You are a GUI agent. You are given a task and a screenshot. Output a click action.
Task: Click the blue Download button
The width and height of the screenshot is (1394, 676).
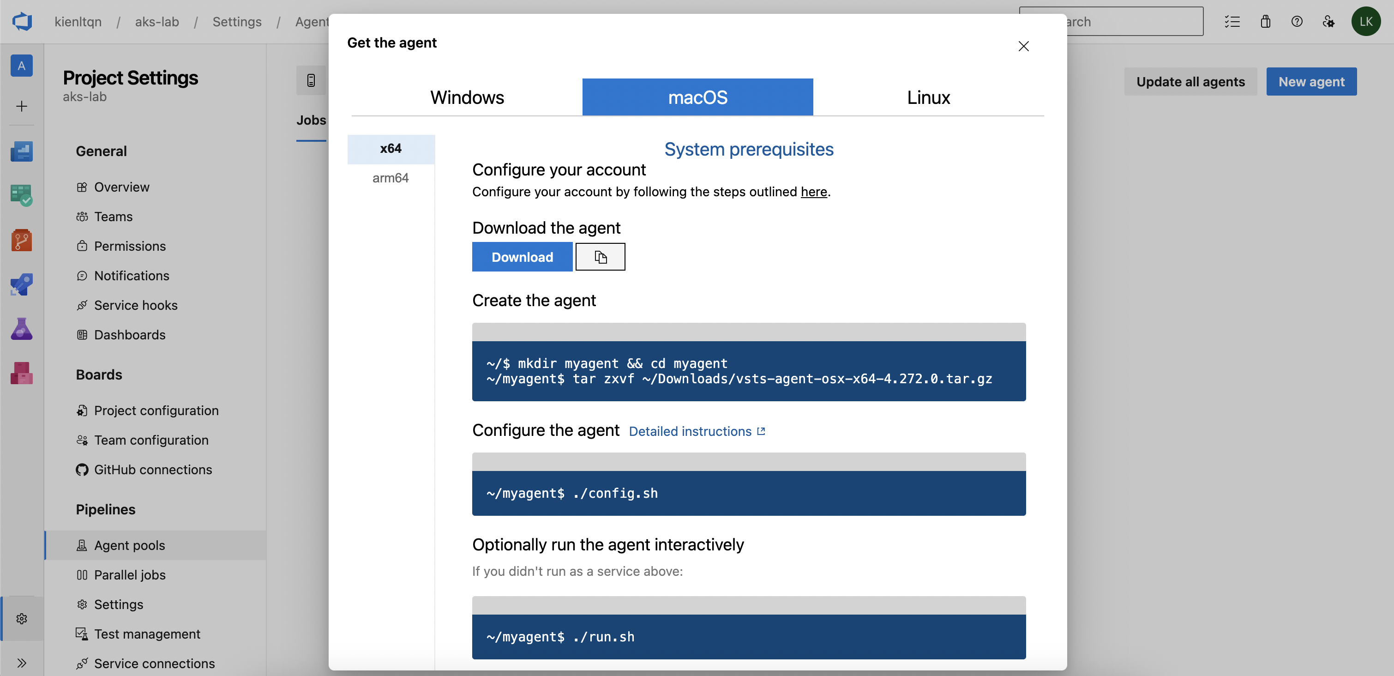click(x=522, y=257)
